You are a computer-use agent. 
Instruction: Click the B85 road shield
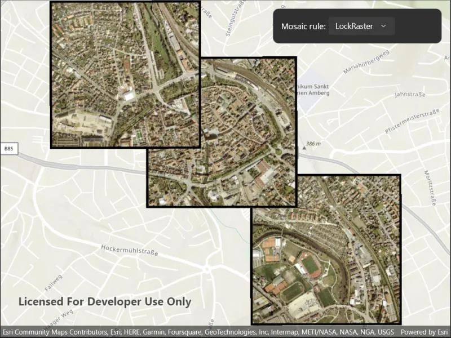pyautogui.click(x=8, y=149)
